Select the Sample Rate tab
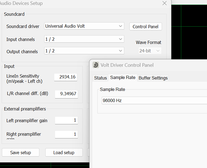Image resolution: width=207 pixels, height=168 pixels. (123, 78)
